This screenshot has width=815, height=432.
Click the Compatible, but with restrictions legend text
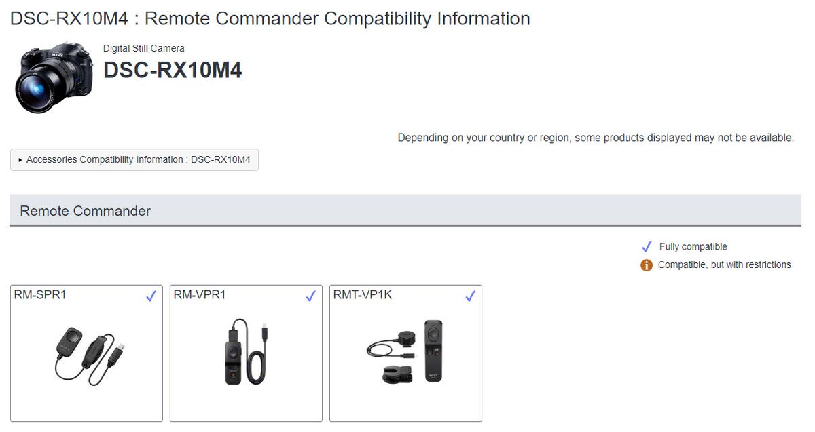724,264
